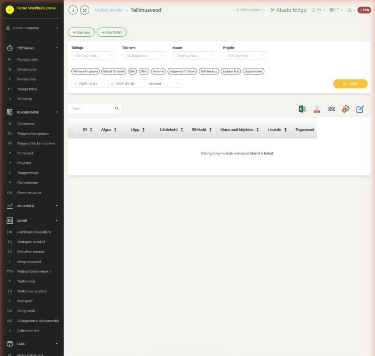Open the Projekt dropdown
This screenshot has width=375, height=356.
point(245,55)
